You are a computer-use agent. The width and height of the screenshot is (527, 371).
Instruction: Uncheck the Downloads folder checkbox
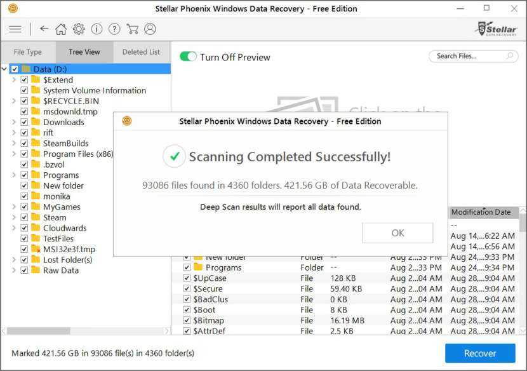(24, 122)
